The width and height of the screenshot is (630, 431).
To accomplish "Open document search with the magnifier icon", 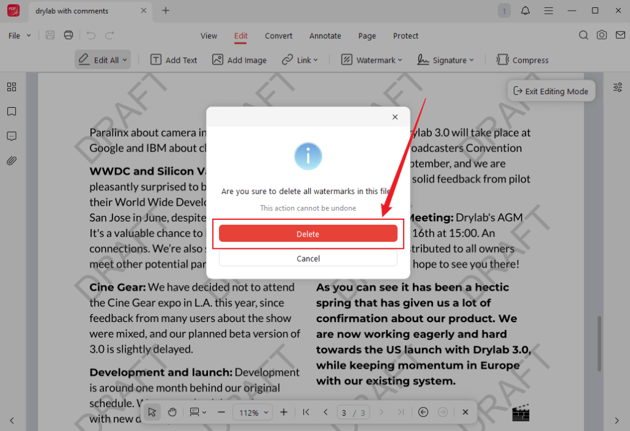I will tap(583, 35).
